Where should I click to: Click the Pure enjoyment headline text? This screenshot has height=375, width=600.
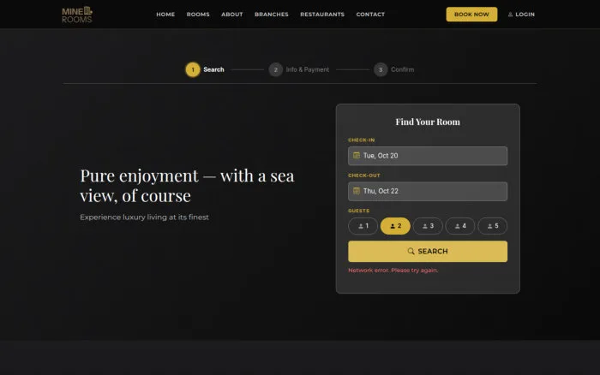point(187,186)
